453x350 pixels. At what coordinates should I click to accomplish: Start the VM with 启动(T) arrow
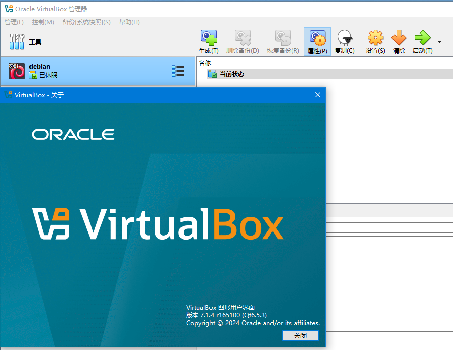click(x=422, y=38)
